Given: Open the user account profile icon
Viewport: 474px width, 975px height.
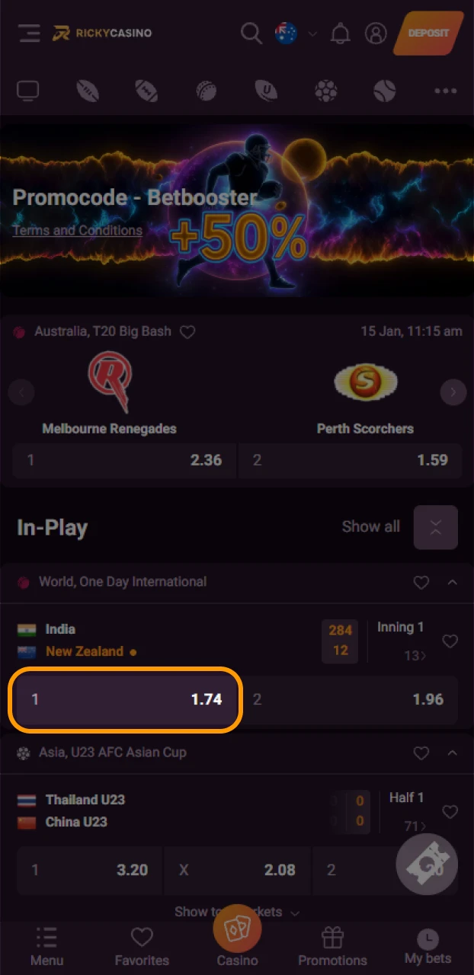Looking at the screenshot, I should click(x=376, y=34).
